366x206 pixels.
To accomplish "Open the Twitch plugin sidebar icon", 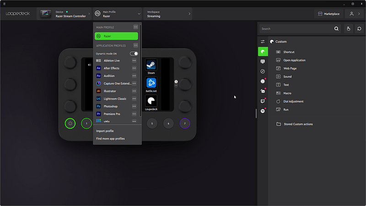I will [x=263, y=101].
